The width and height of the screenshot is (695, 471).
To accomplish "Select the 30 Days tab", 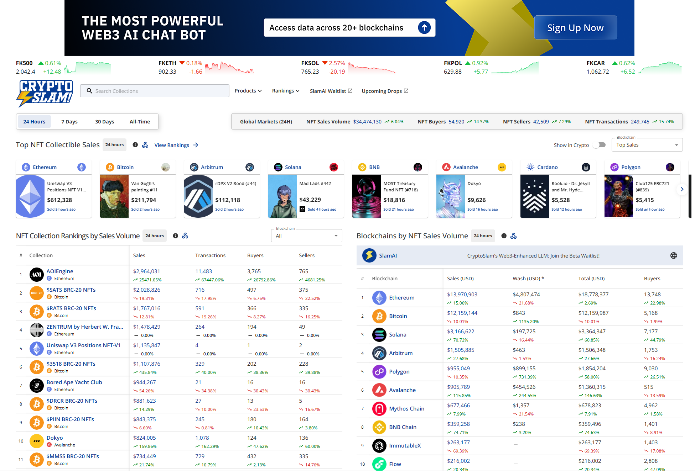I will tap(104, 122).
